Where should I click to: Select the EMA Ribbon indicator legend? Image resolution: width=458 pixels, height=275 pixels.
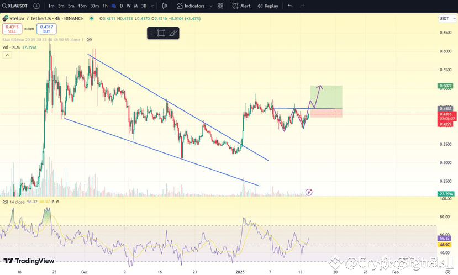43,40
